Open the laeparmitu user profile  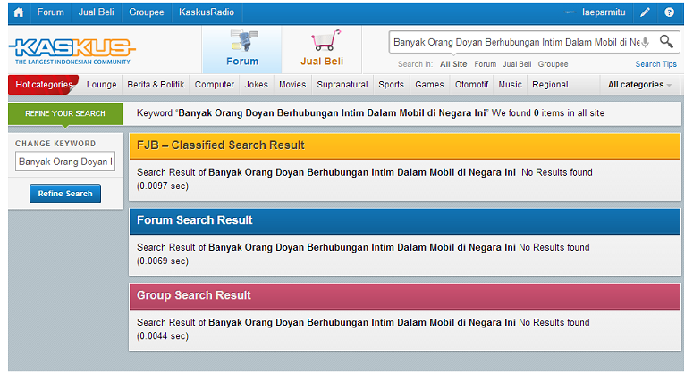click(604, 12)
